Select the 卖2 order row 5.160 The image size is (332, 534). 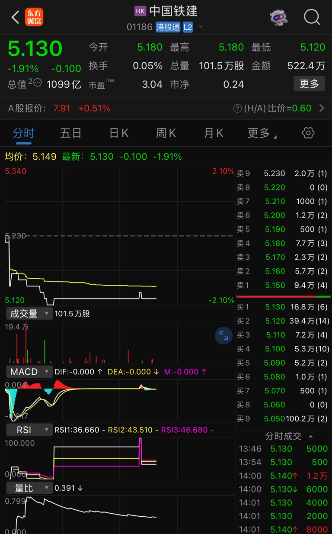[283, 271]
